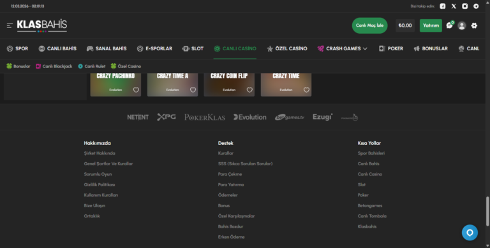Go to the Bonuslar menu
490x248 pixels.
point(431,48)
